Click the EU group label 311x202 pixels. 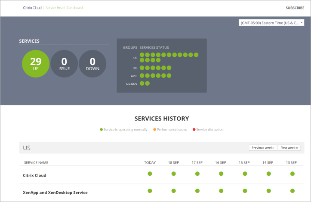pyautogui.click(x=135, y=68)
